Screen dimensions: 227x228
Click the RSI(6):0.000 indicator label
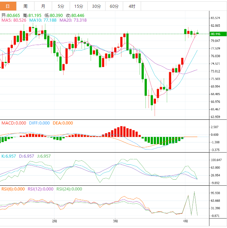click(x=13, y=189)
